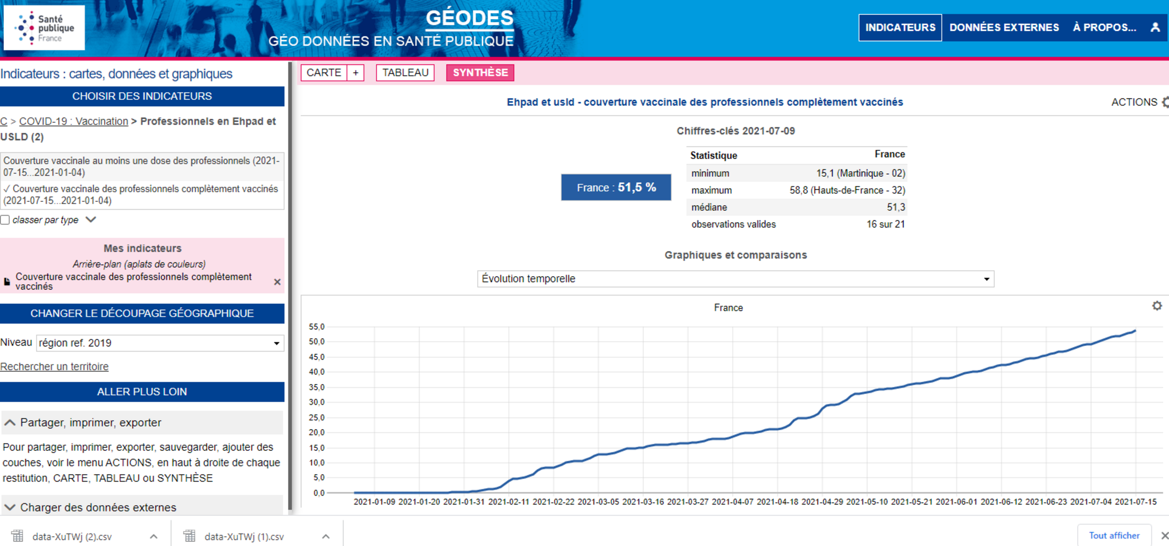Click the France : 51,5 % key figure
Viewport: 1169px width, 546px height.
[616, 187]
